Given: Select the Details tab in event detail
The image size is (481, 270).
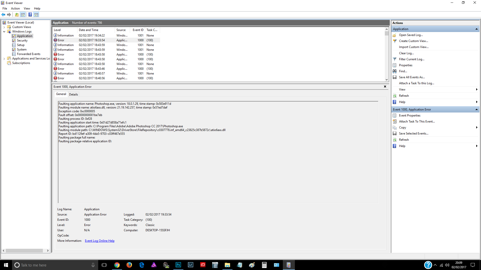Looking at the screenshot, I should coord(73,94).
